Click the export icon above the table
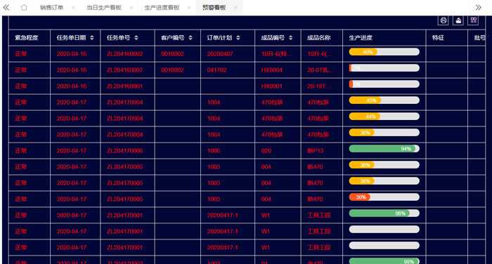The height and width of the screenshot is (264, 492). [458, 20]
